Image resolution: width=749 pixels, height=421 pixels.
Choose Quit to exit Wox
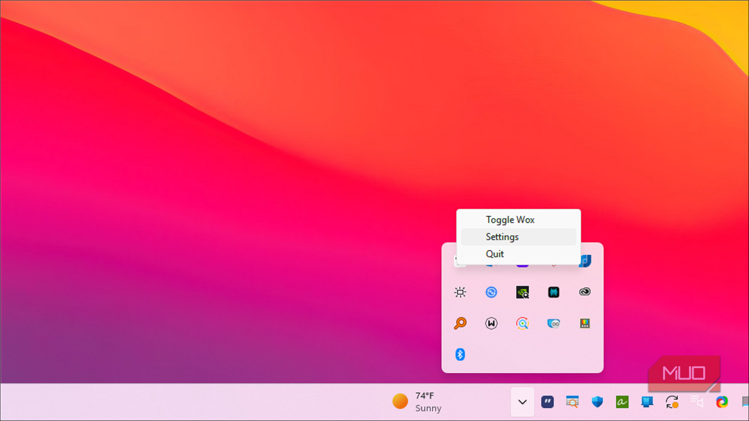pyautogui.click(x=494, y=254)
